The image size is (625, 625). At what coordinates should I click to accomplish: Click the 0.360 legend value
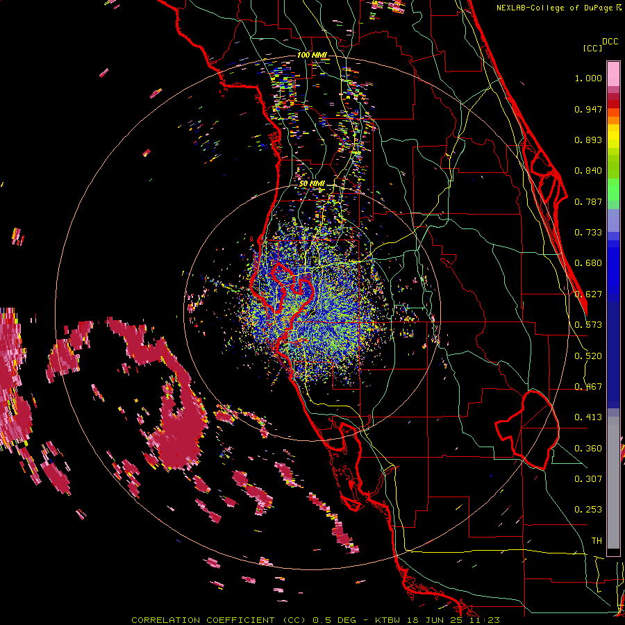[x=588, y=449]
